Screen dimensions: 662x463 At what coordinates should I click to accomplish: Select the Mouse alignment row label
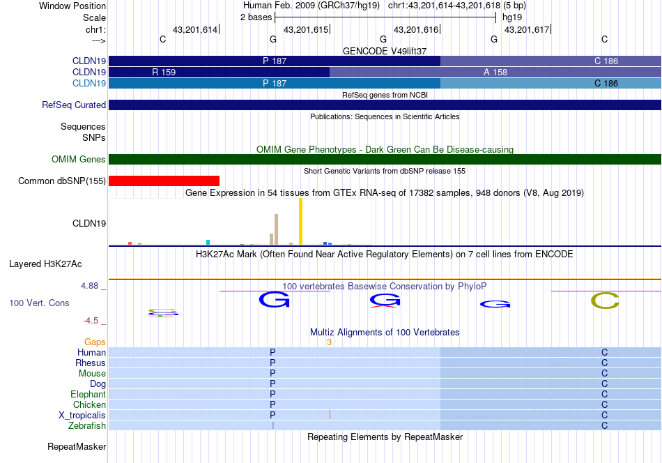coord(92,374)
